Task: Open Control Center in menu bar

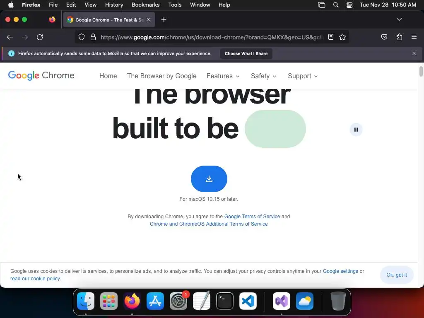Action: coord(349,5)
